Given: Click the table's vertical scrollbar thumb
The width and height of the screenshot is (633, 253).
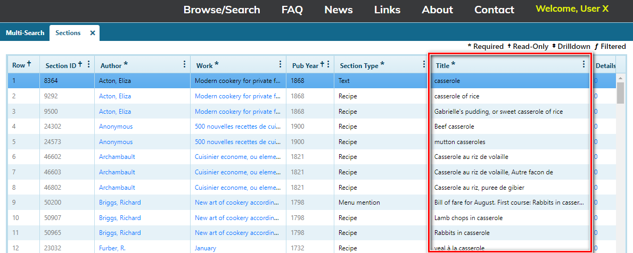Looking at the screenshot, I should click(620, 93).
